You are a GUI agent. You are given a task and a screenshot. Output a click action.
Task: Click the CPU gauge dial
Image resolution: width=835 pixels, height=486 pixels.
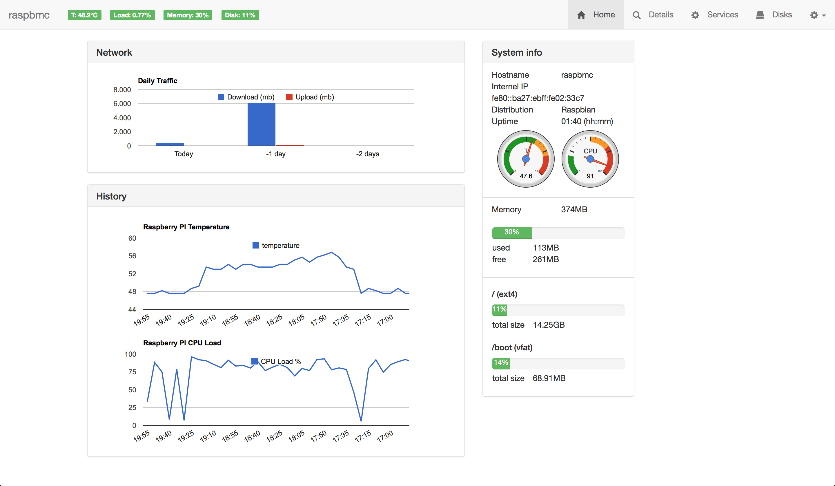[590, 159]
